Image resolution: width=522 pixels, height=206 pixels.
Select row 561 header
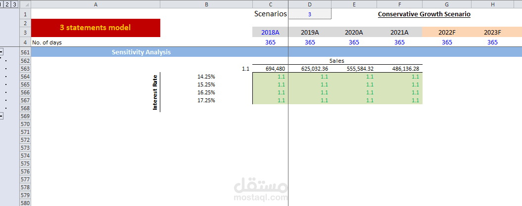coord(25,52)
